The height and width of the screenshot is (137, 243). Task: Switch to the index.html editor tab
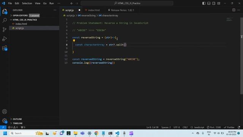pos(94,10)
